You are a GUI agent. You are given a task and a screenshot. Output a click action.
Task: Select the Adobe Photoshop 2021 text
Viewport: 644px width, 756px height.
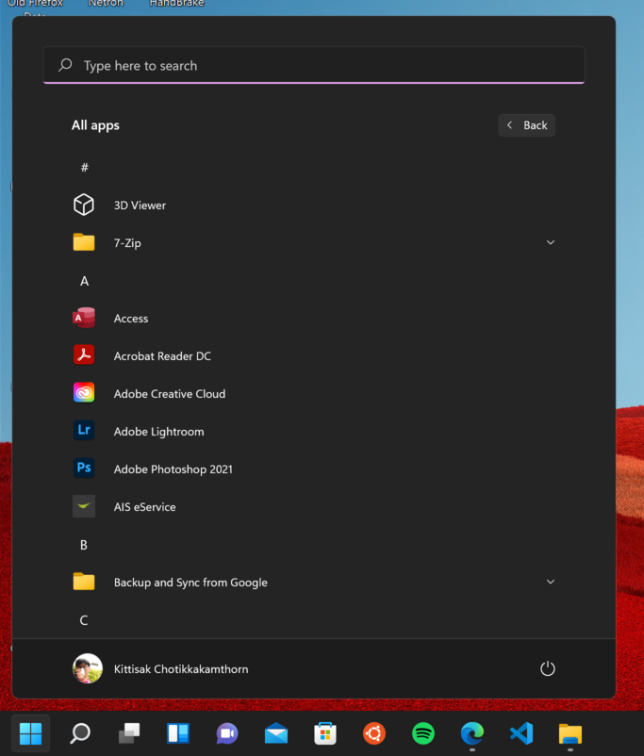point(173,469)
